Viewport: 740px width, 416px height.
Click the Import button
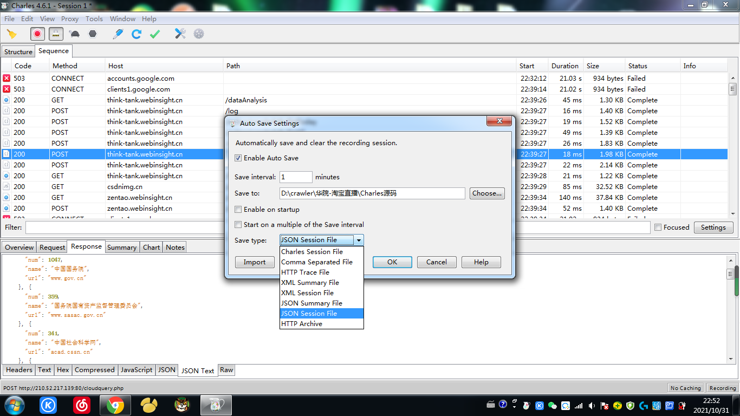pos(255,262)
